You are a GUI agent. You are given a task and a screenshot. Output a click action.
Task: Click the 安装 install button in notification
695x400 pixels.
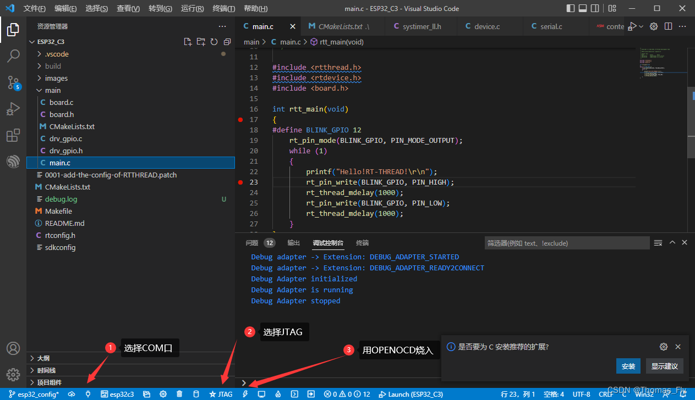(628, 366)
